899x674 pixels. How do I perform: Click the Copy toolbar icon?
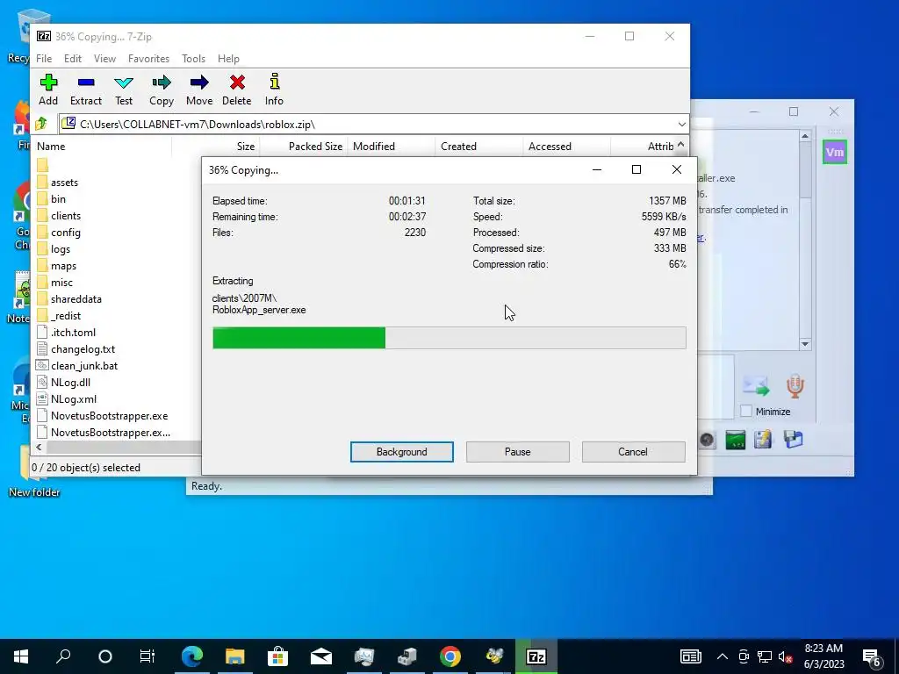(162, 90)
